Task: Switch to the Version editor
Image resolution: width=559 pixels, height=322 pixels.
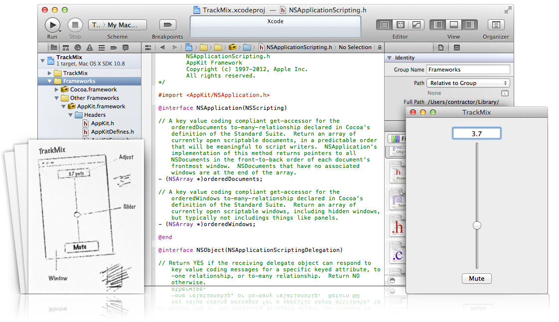Action: (x=416, y=25)
